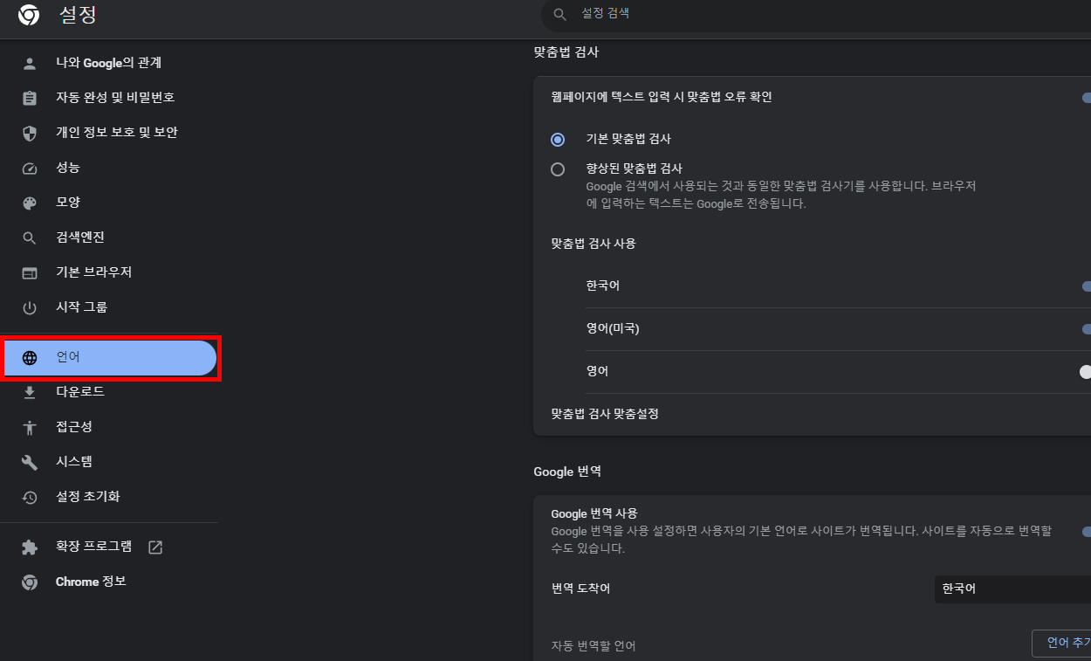Go to 설정 초기화 in sidebar
The width and height of the screenshot is (1091, 661).
tap(88, 497)
